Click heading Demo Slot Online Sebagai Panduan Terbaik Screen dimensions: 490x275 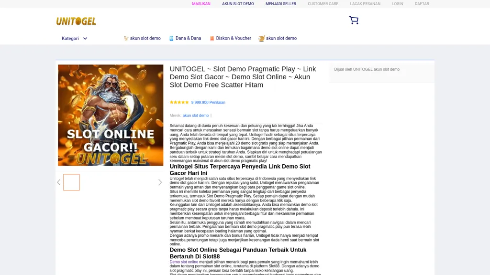tap(238, 253)
